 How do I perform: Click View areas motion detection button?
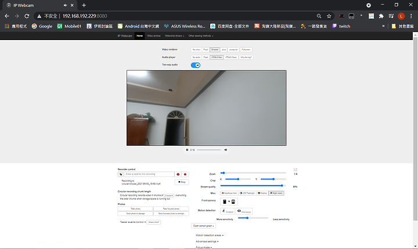[x=244, y=211]
